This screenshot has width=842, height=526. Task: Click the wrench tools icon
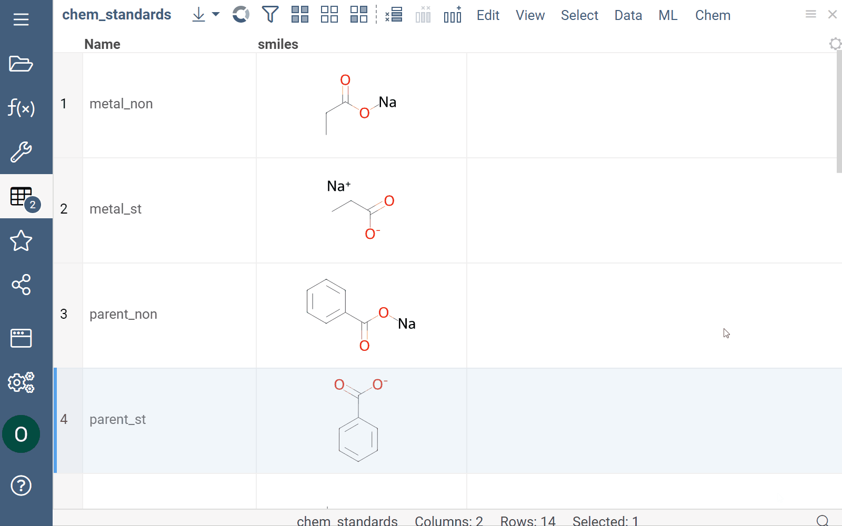tap(21, 152)
